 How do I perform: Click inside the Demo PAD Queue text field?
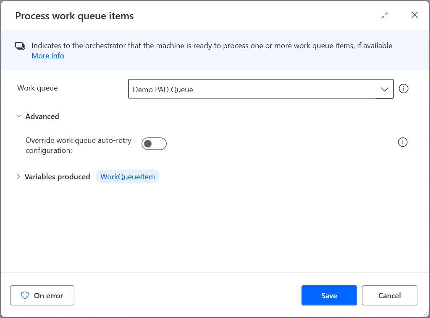click(210, 89)
